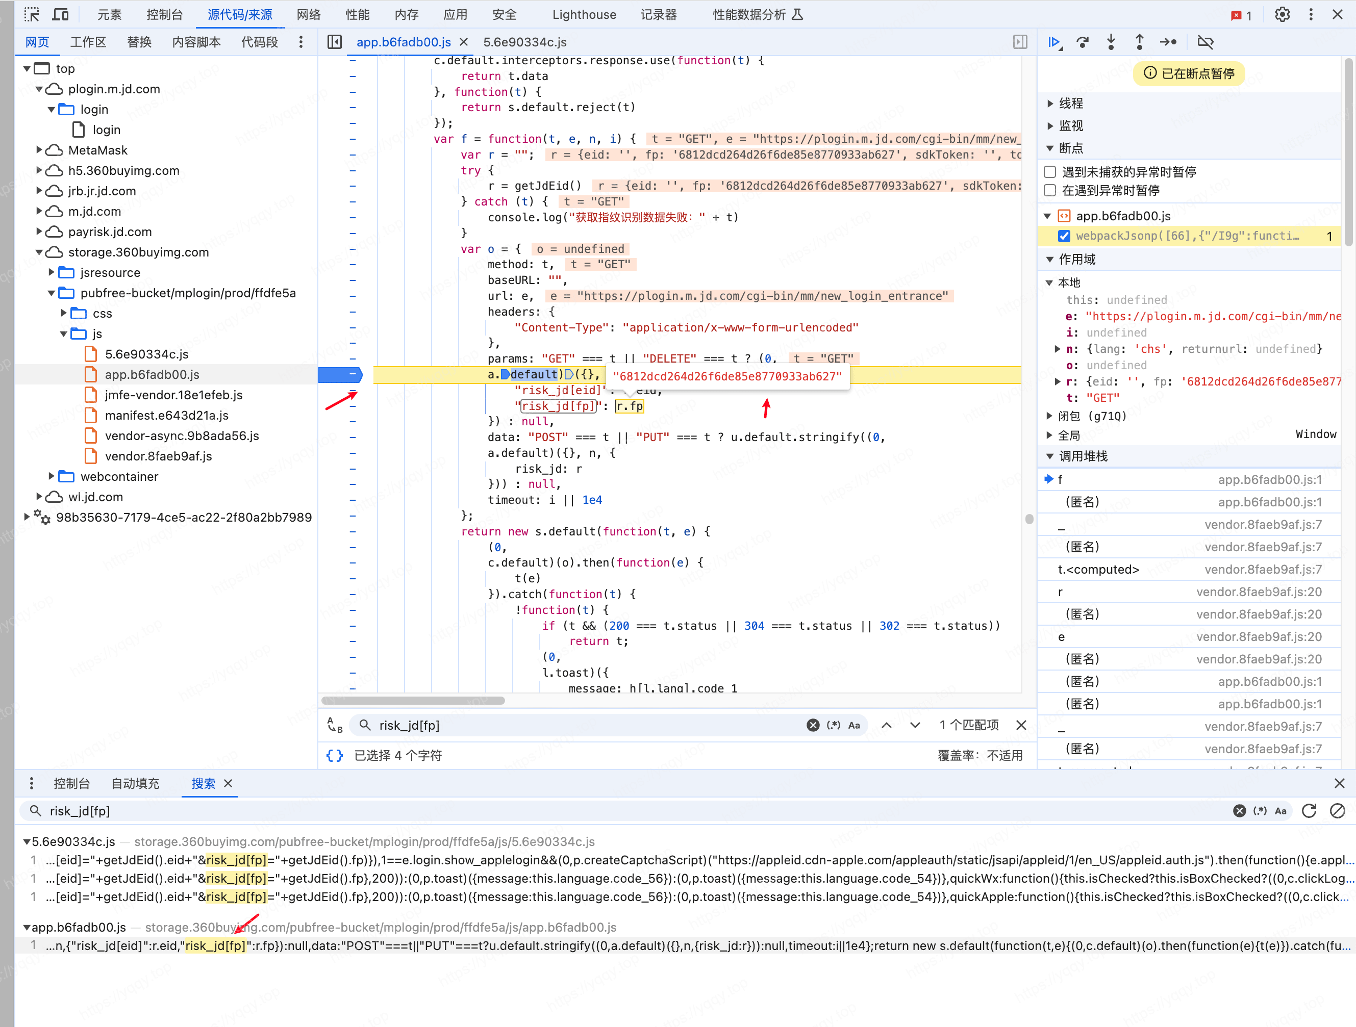Close the 搜索 drawer tab

click(228, 783)
